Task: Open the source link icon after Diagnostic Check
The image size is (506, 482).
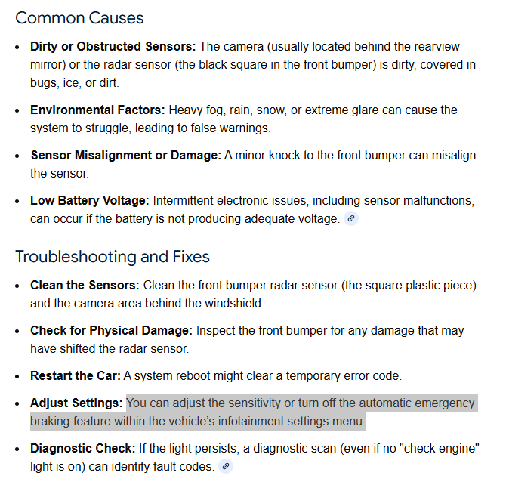Action: coord(225,467)
